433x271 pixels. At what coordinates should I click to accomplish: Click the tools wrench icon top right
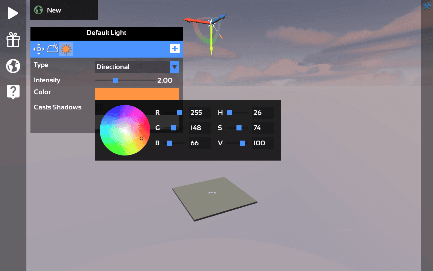(426, 6)
